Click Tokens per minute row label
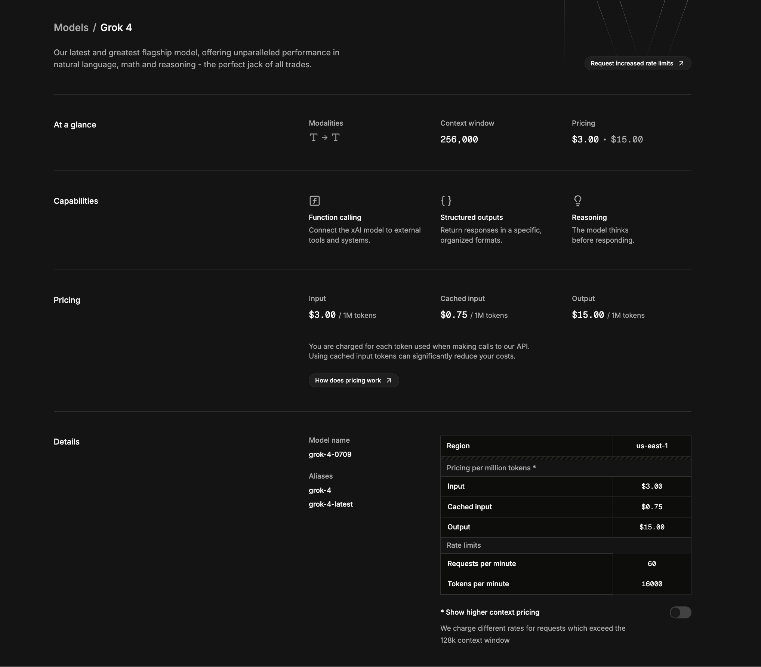The width and height of the screenshot is (761, 667). coord(478,584)
